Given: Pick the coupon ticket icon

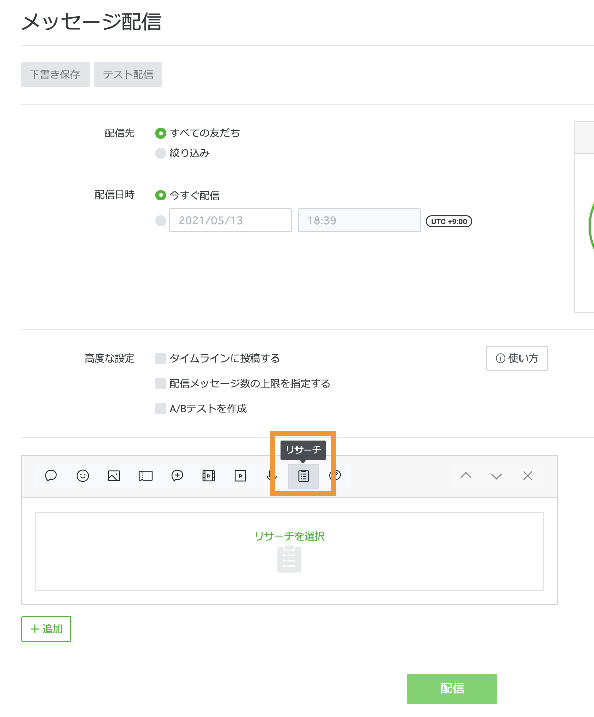Looking at the screenshot, I should (145, 476).
